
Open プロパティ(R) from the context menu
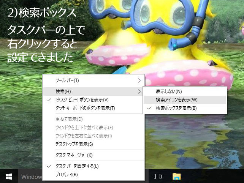click(x=93, y=174)
